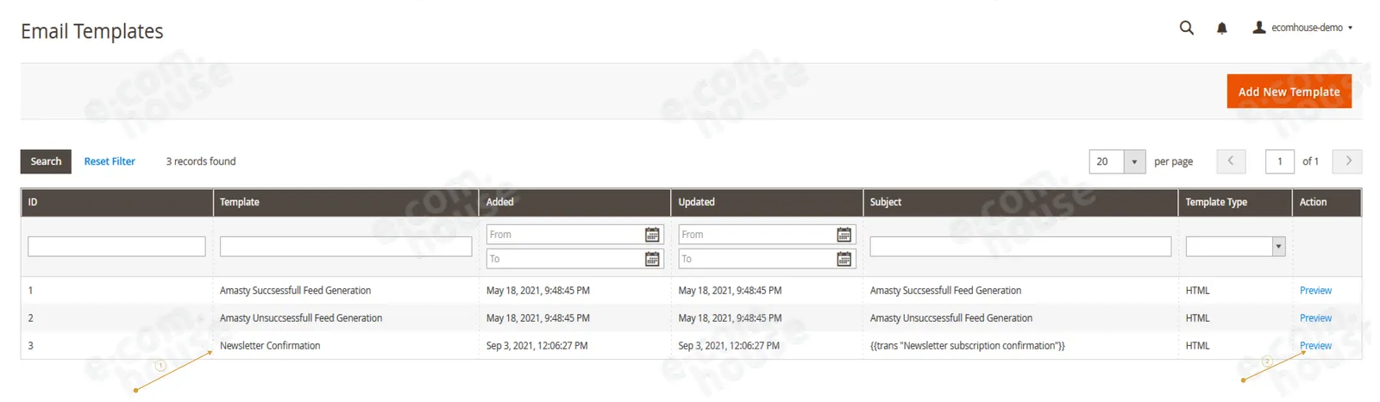Focus the ID filter input field
This screenshot has height=402, width=1380.
click(x=116, y=247)
